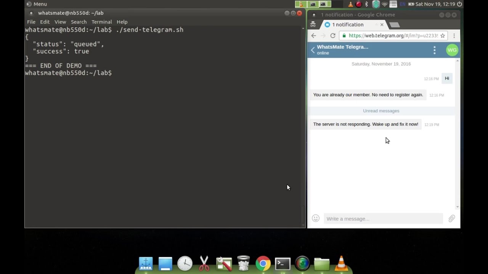This screenshot has width=488, height=274.
Task: Open WhatsMate Telegram chat info
Action: tap(342, 49)
